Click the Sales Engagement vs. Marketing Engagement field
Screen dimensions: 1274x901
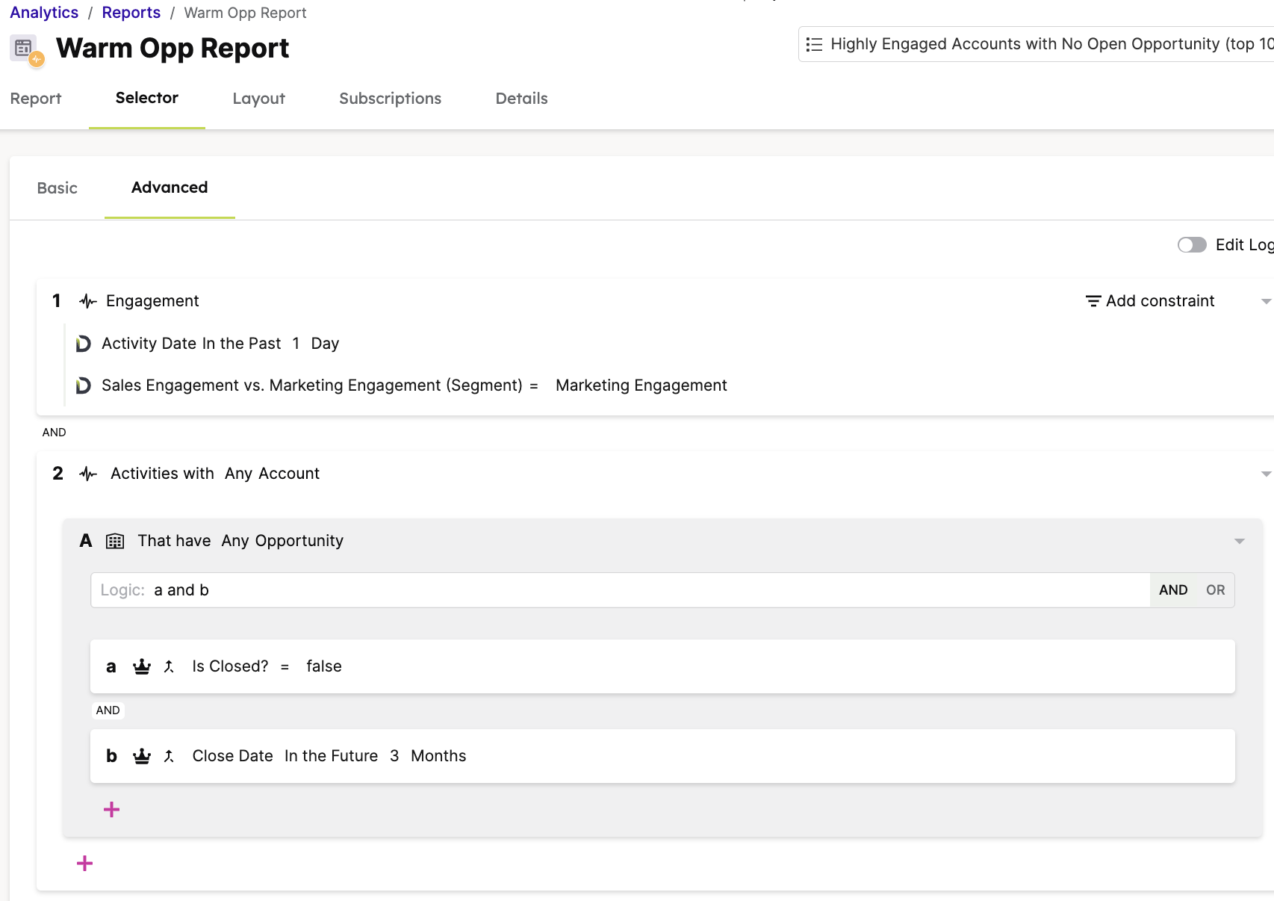pos(312,386)
